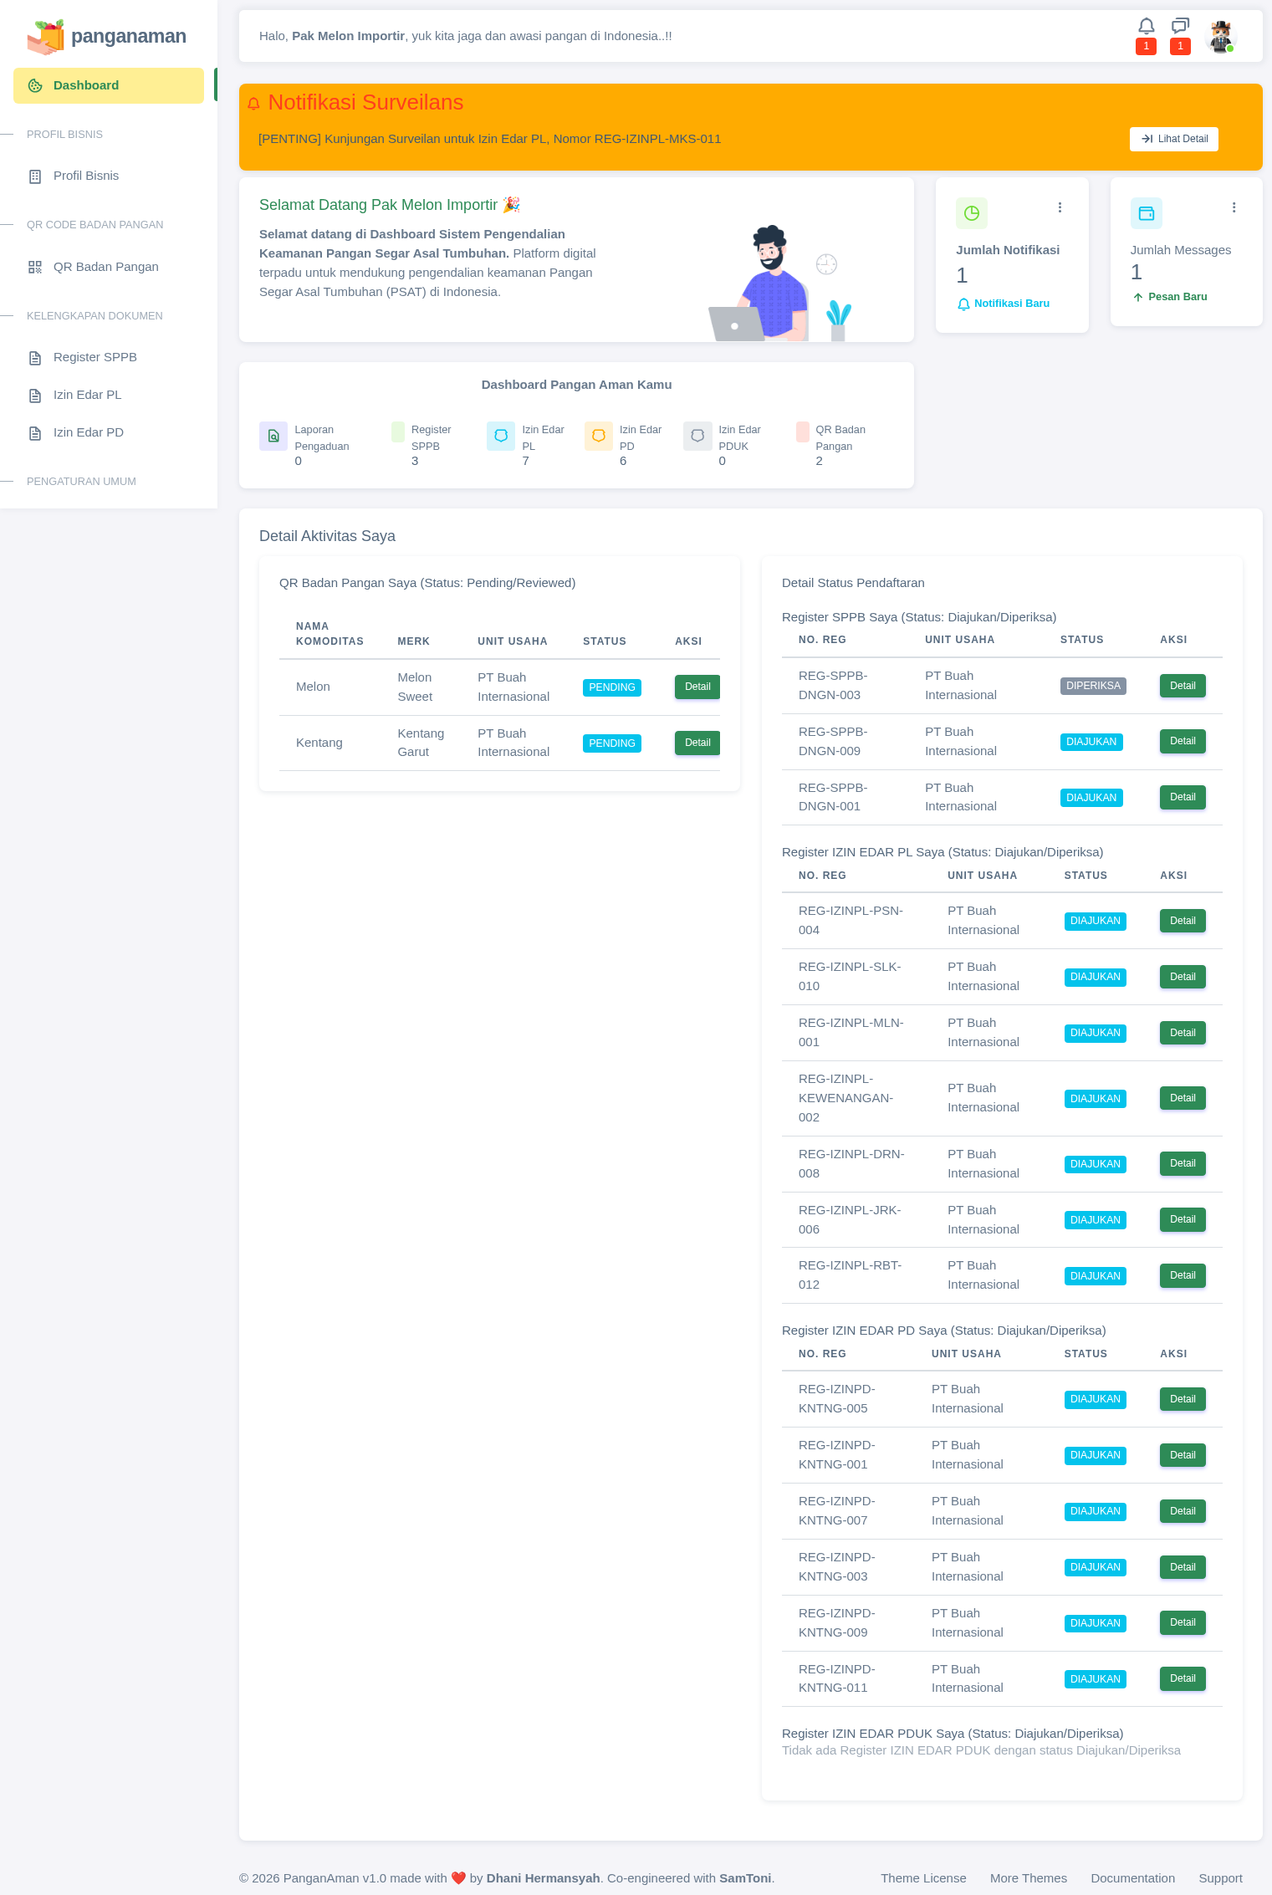The image size is (1272, 1895).
Task: Click the Izin Edar PDUK gray icon
Action: [697, 436]
